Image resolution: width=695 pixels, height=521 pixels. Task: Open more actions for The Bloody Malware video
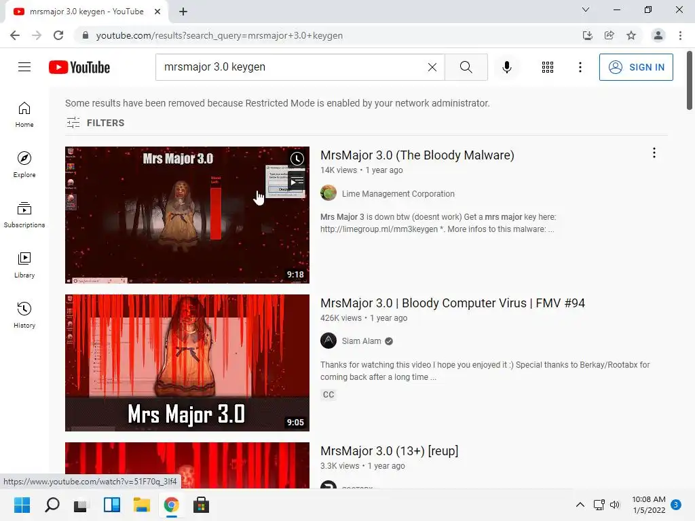pos(654,153)
